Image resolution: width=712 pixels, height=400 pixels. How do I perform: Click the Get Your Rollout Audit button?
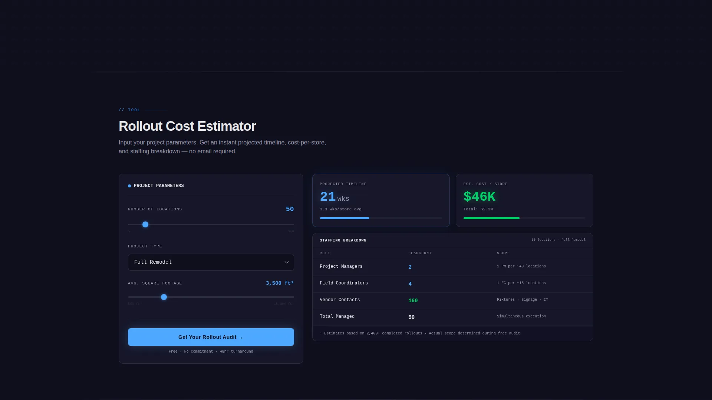click(211, 337)
